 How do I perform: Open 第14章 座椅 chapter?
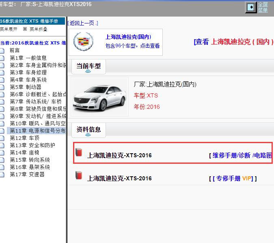(x=24, y=152)
